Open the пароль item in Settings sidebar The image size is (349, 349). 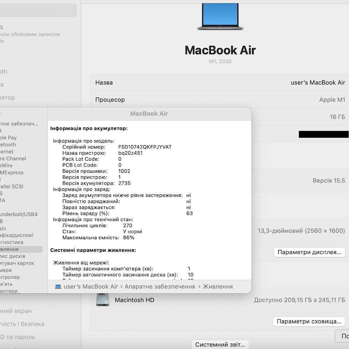[18, 337]
